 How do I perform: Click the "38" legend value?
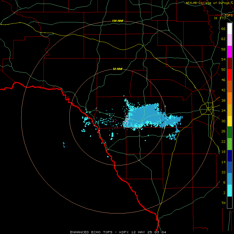[223, 100]
